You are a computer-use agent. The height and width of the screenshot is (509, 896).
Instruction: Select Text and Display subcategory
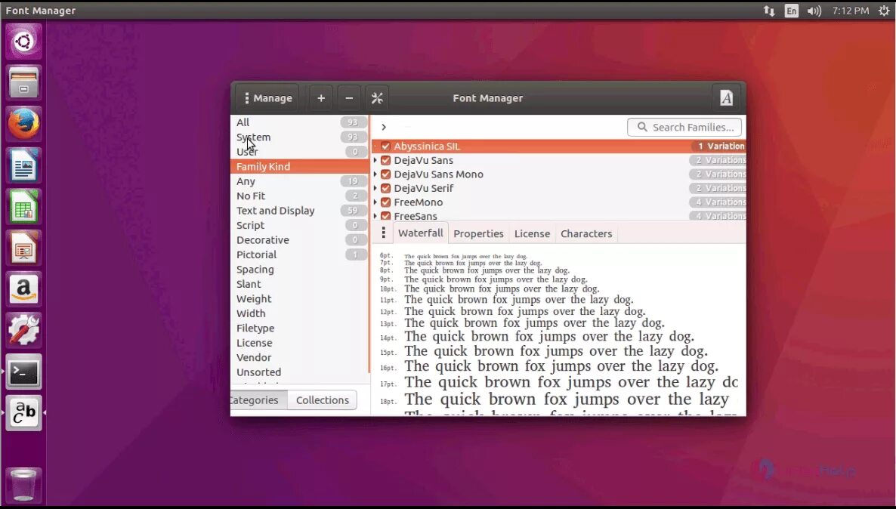(300, 211)
